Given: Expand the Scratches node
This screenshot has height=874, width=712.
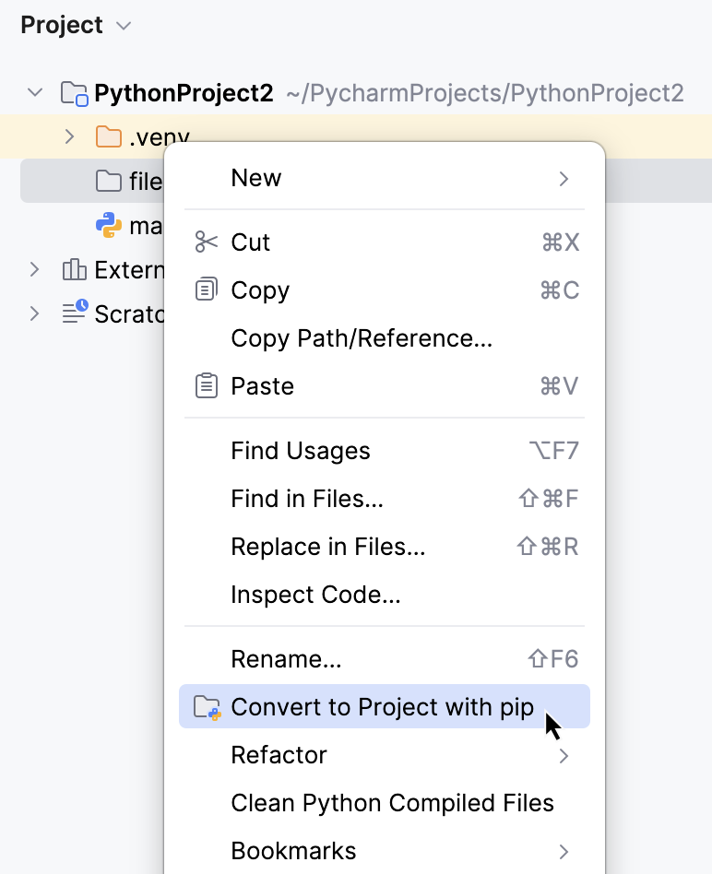Looking at the screenshot, I should 34,313.
